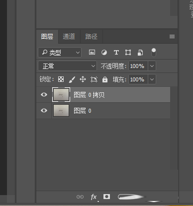The width and height of the screenshot is (193, 206).
Task: Lock image pixels brush icon
Action: tap(72, 79)
